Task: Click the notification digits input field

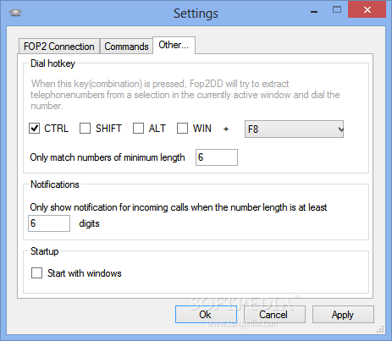Action: coord(49,223)
